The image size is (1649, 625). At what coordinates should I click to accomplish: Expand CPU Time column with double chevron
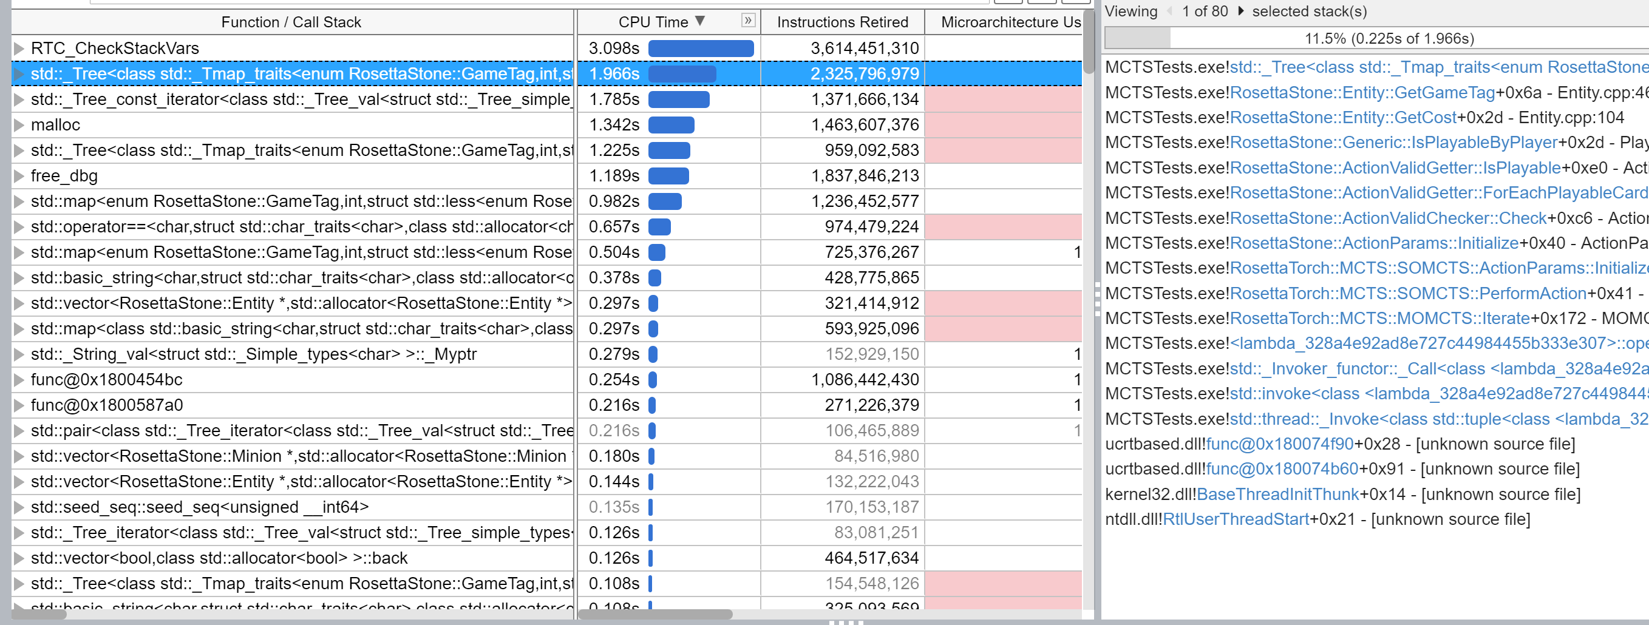[747, 21]
